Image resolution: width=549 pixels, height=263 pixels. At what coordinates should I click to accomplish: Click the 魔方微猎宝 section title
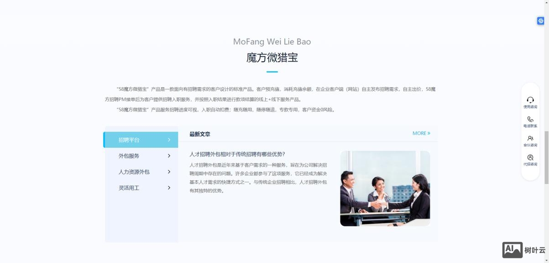click(x=272, y=58)
